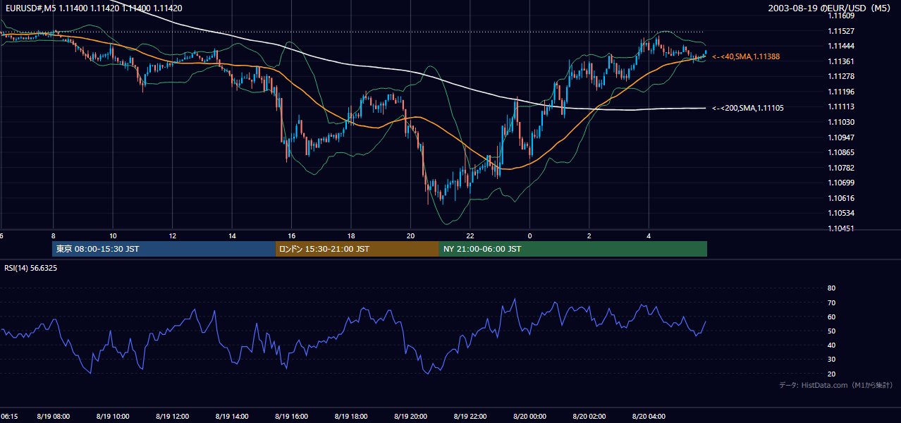Click the 東京 08:00-15:30 JST session bar
Viewport: 901px width, 423px height.
(x=164, y=249)
